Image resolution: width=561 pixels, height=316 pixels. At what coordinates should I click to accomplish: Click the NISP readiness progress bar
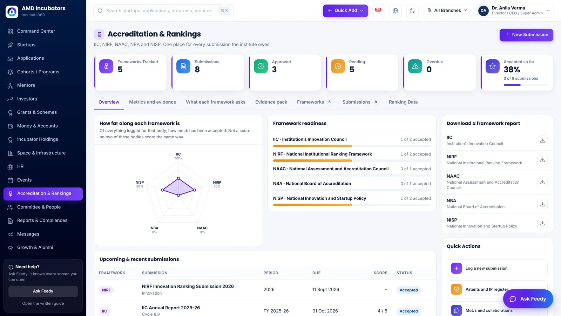point(352,205)
